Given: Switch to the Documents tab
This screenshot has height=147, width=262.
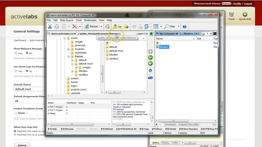Looking at the screenshot, I should [170, 124].
